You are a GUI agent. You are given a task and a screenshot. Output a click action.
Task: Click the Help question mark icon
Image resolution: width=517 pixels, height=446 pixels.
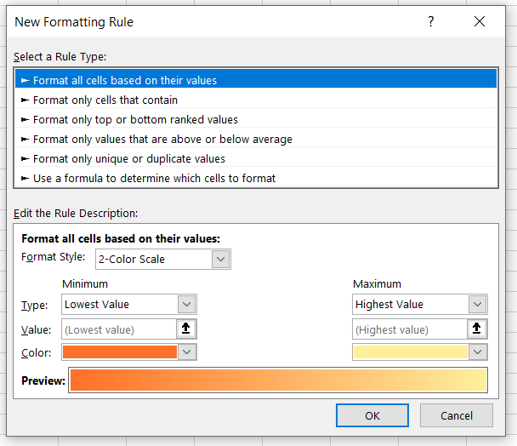click(431, 22)
